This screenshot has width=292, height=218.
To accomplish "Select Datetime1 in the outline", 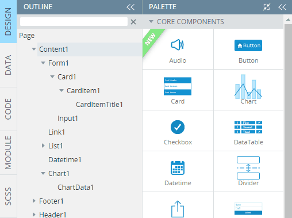I will tap(65, 160).
